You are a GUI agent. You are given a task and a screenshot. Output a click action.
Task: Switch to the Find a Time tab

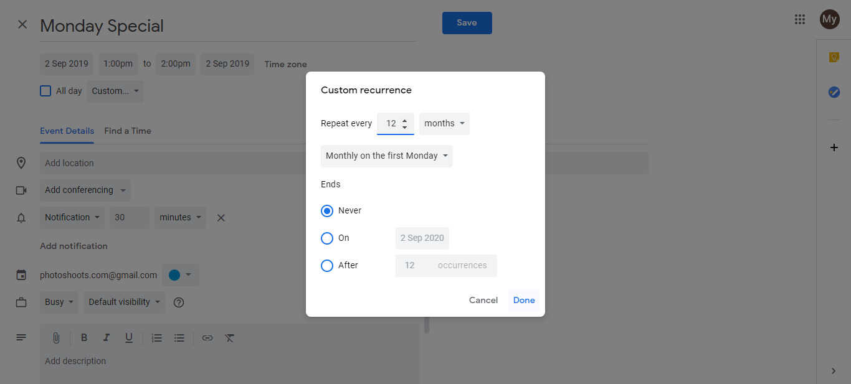pyautogui.click(x=128, y=131)
